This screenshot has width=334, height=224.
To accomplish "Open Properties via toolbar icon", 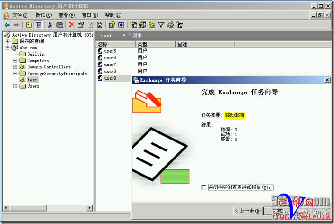I will coord(81,25).
